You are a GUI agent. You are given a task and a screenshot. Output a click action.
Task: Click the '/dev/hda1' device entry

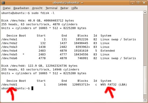point(9,39)
